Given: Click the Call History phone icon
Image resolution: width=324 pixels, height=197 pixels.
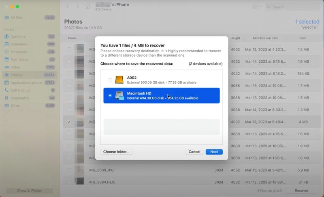Looking at the screenshot, I should coord(6,90).
